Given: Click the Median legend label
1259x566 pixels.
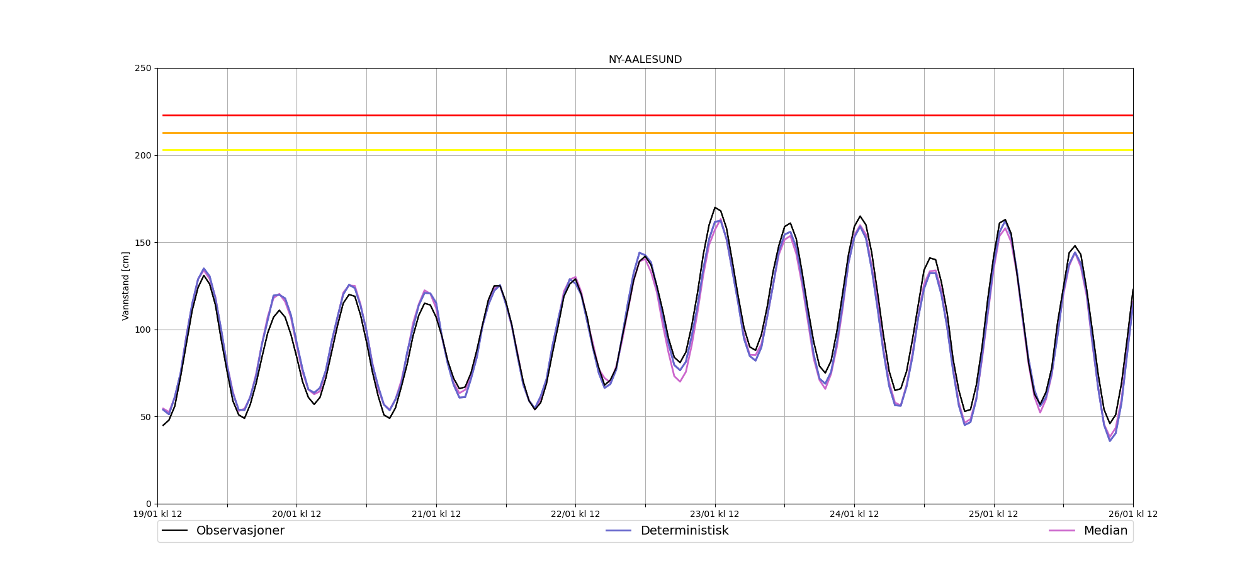Looking at the screenshot, I should (x=1105, y=531).
